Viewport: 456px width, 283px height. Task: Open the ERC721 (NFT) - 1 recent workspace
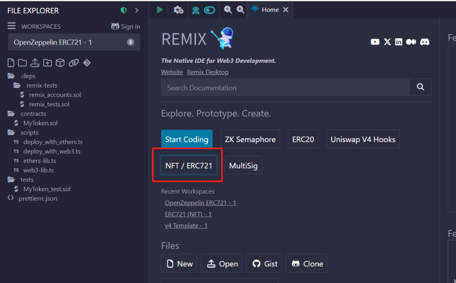[188, 214]
